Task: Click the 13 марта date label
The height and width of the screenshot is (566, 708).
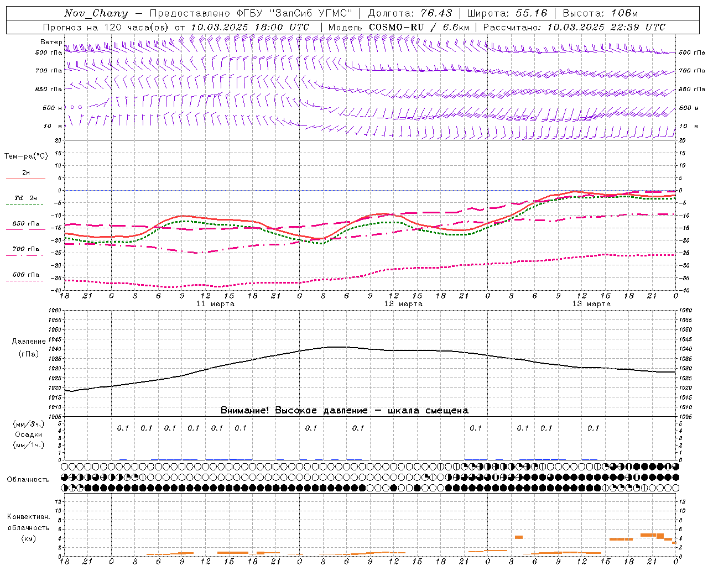Action: click(591, 304)
